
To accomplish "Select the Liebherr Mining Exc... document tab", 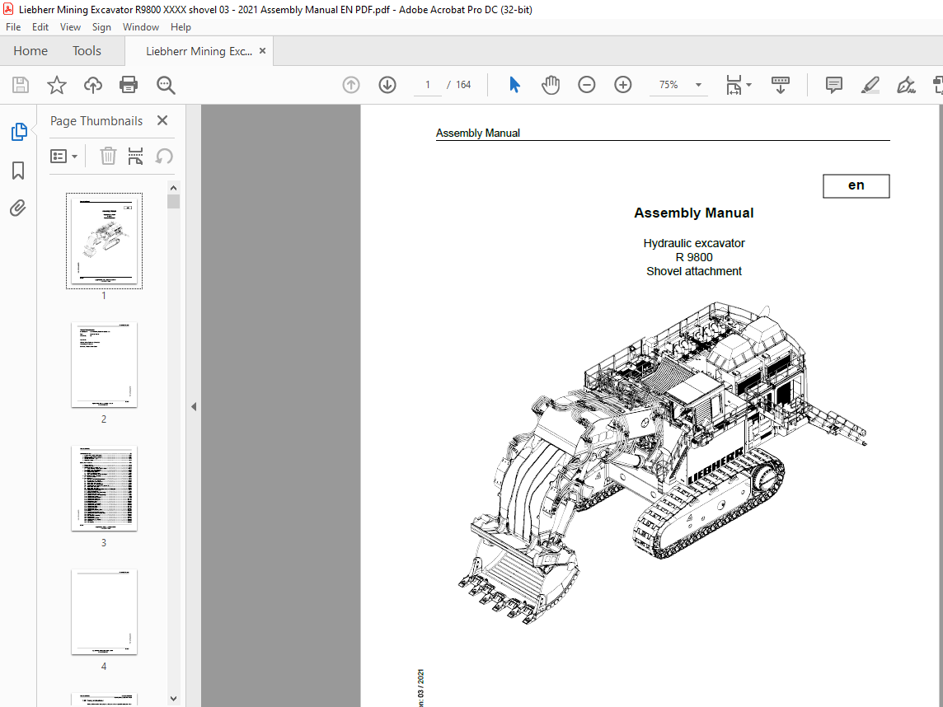I will pyautogui.click(x=199, y=51).
